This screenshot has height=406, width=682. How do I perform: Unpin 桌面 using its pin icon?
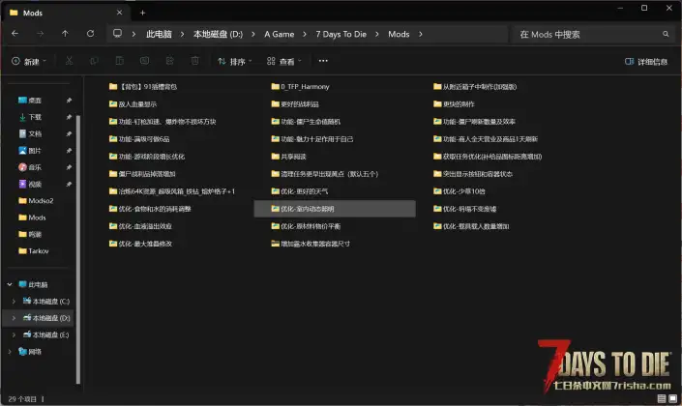pos(69,101)
